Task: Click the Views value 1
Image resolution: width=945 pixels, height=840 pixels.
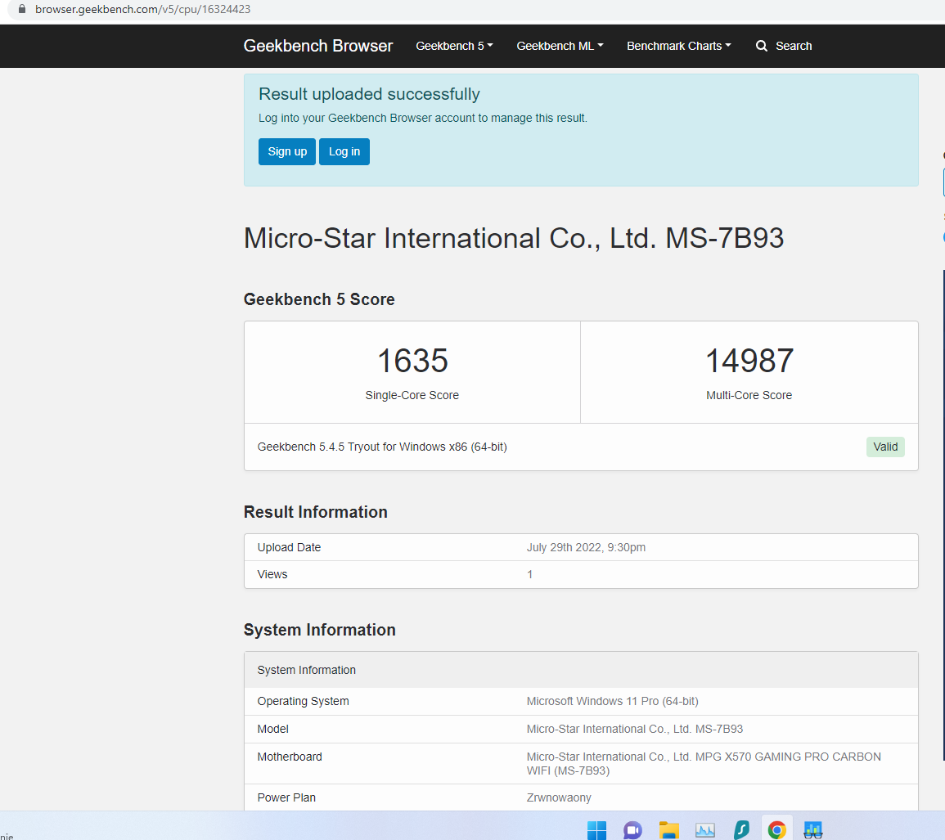Action: point(529,574)
